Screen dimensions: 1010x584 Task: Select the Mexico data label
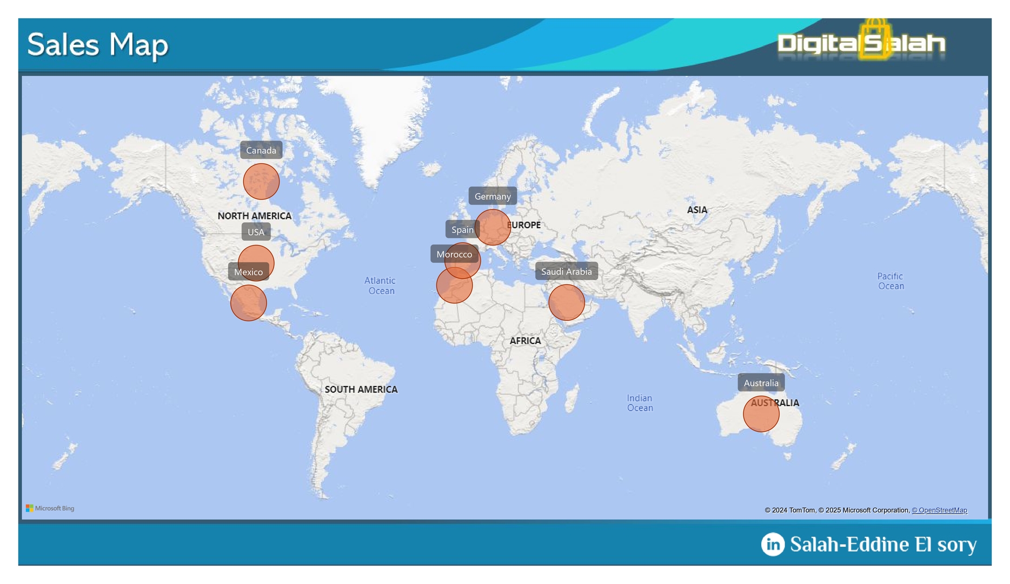(248, 272)
